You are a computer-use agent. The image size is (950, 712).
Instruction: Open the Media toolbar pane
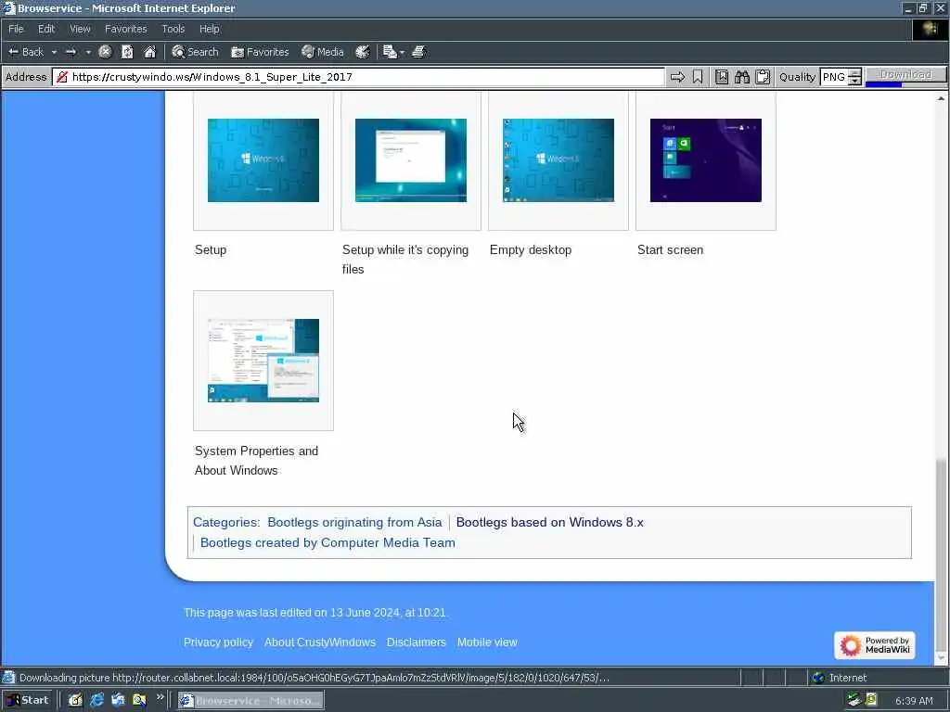[x=323, y=52]
